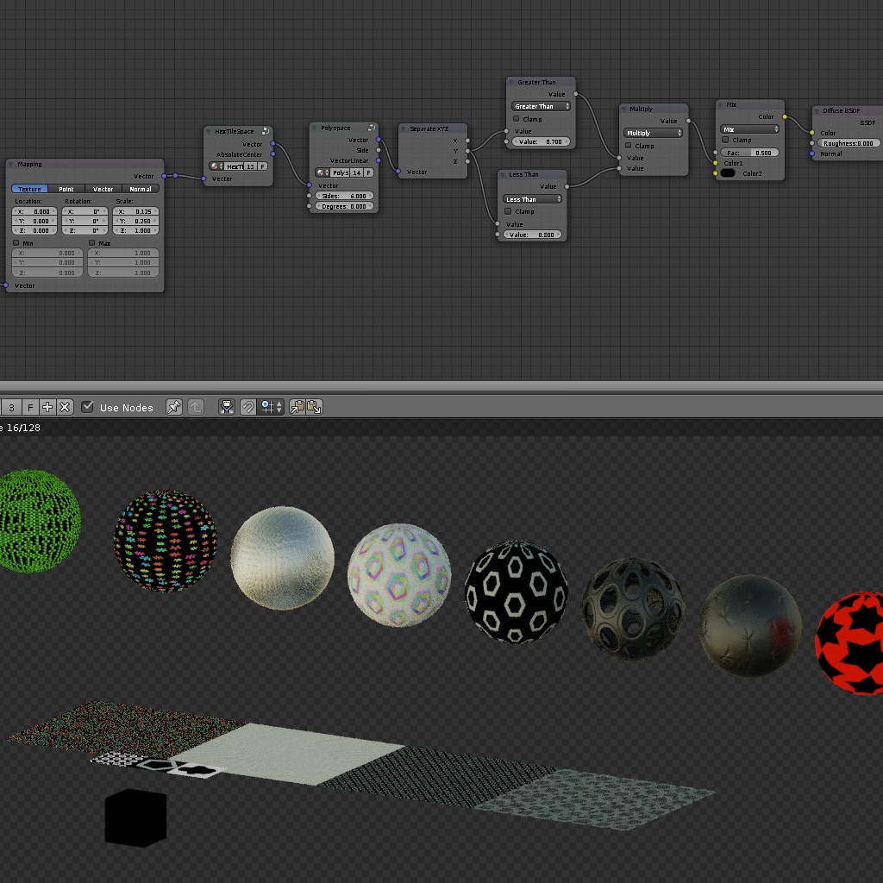883x883 pixels.
Task: Select the snap node element icon
Action: pos(226,408)
